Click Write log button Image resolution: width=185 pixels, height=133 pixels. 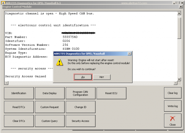click(173, 106)
